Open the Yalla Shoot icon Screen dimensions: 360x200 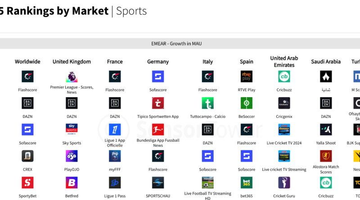click(326, 130)
